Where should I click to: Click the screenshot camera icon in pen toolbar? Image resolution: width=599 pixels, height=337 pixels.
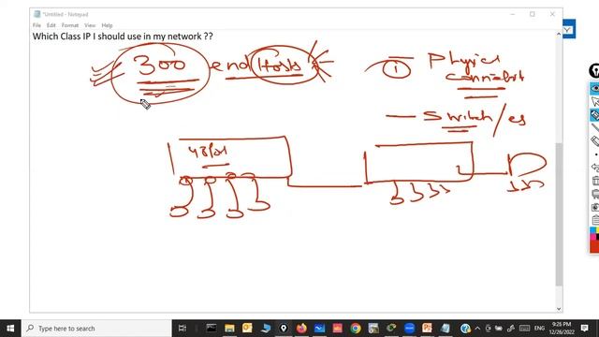tap(595, 207)
